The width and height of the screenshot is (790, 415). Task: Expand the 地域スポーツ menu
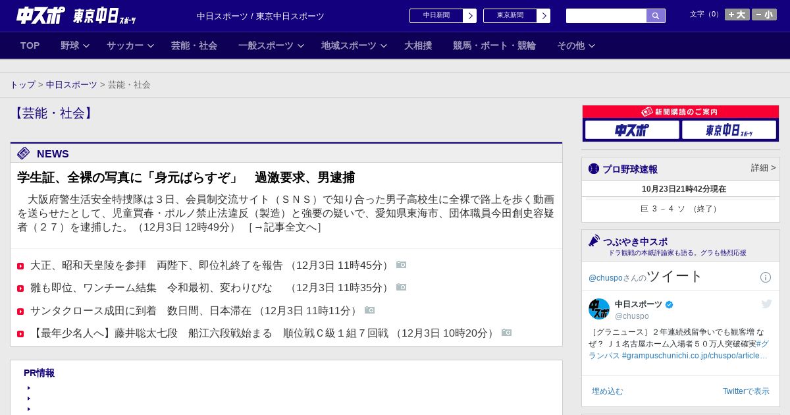tap(354, 45)
